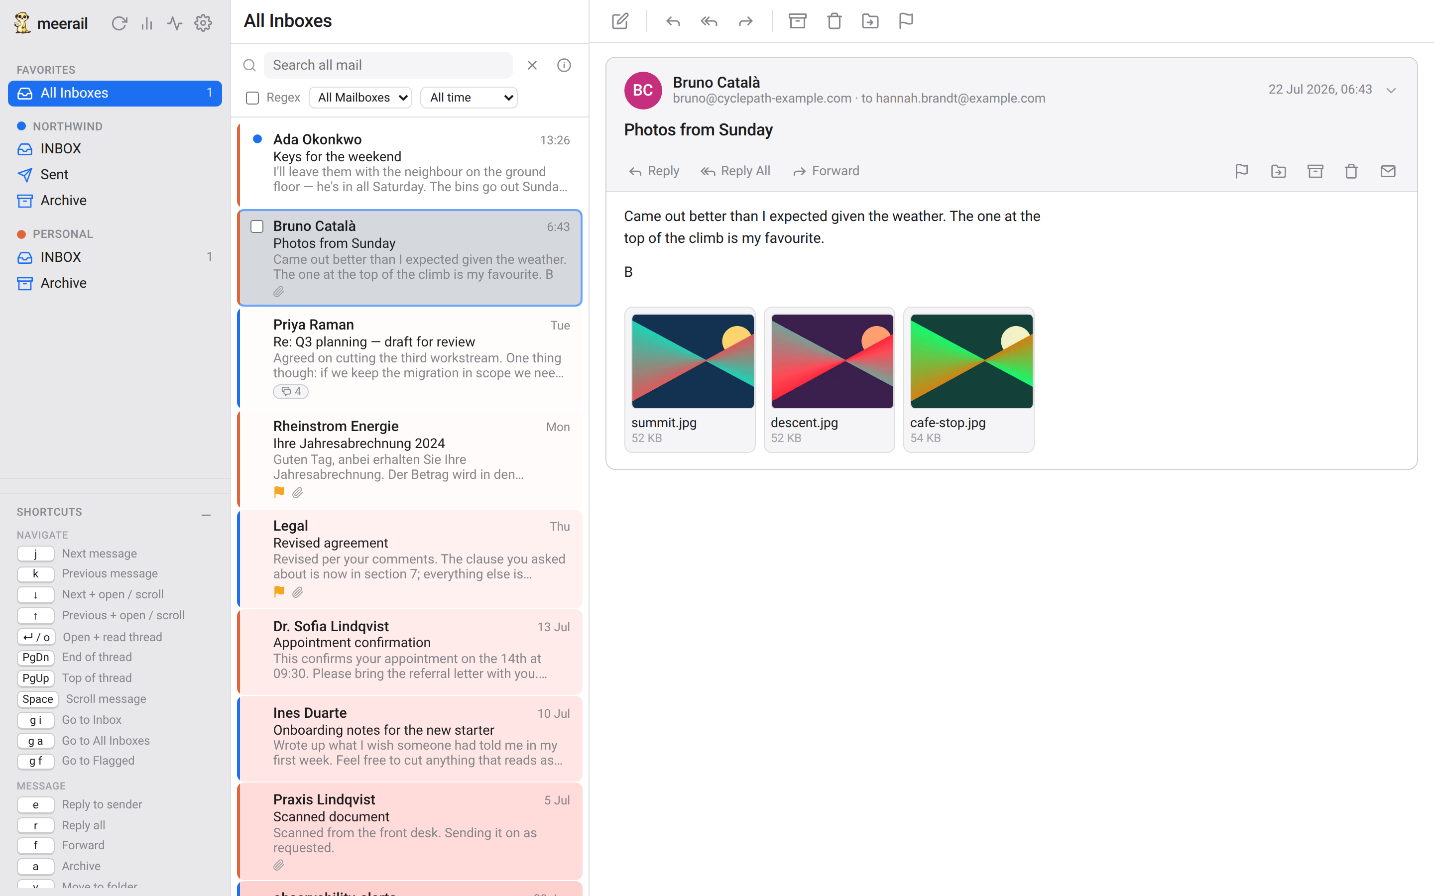
Task: Enable the Regex checkbox
Action: click(252, 98)
